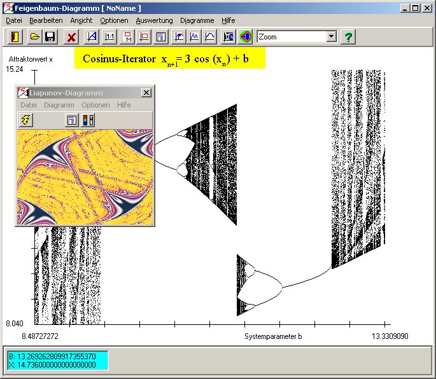The height and width of the screenshot is (379, 436).
Task: Open the Datei menu in main window
Action: pos(14,20)
